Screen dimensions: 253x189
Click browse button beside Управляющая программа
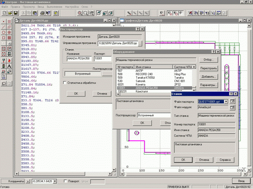tap(140, 43)
